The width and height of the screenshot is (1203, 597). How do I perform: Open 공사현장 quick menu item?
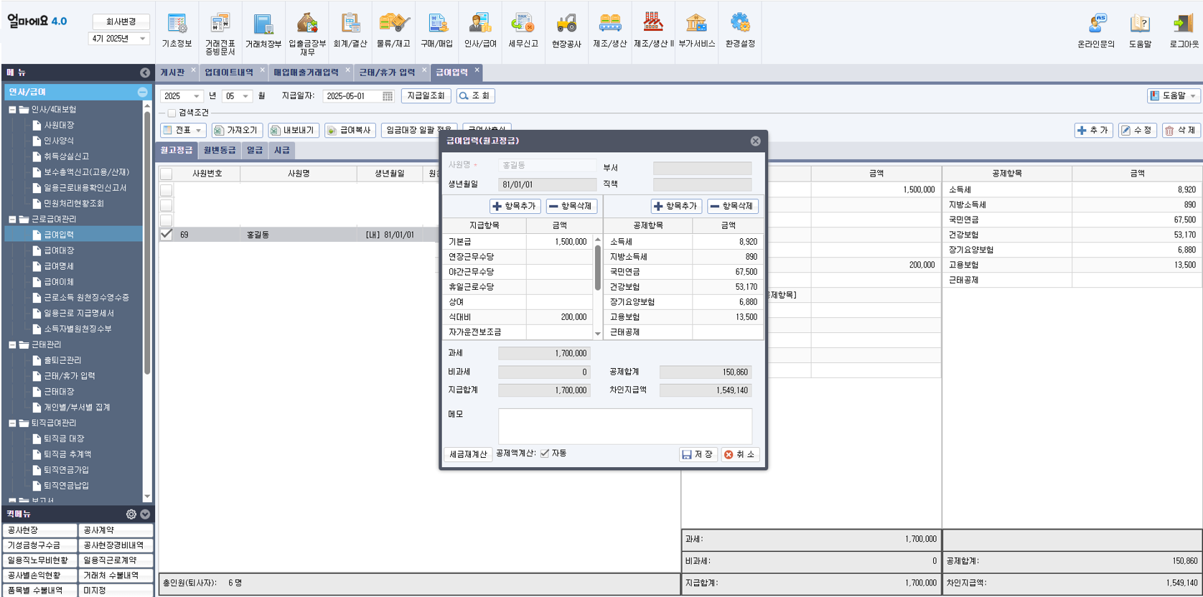pos(39,530)
